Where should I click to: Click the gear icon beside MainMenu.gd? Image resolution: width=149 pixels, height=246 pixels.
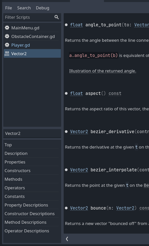7,28
